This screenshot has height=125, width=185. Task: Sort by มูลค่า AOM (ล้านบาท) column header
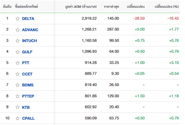point(81,7)
